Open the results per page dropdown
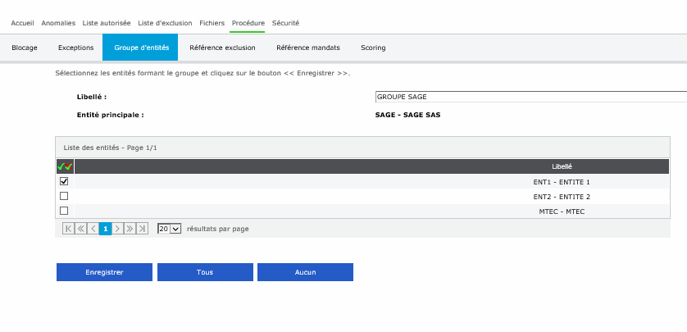Viewport: 687px width, 332px height. 169,229
